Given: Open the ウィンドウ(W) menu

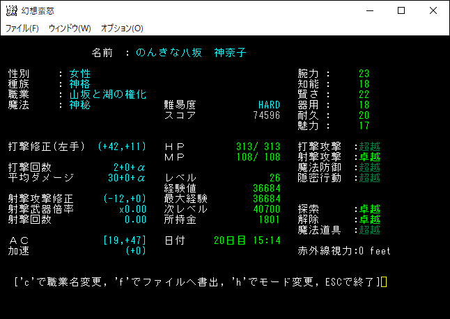Looking at the screenshot, I should click(70, 28).
